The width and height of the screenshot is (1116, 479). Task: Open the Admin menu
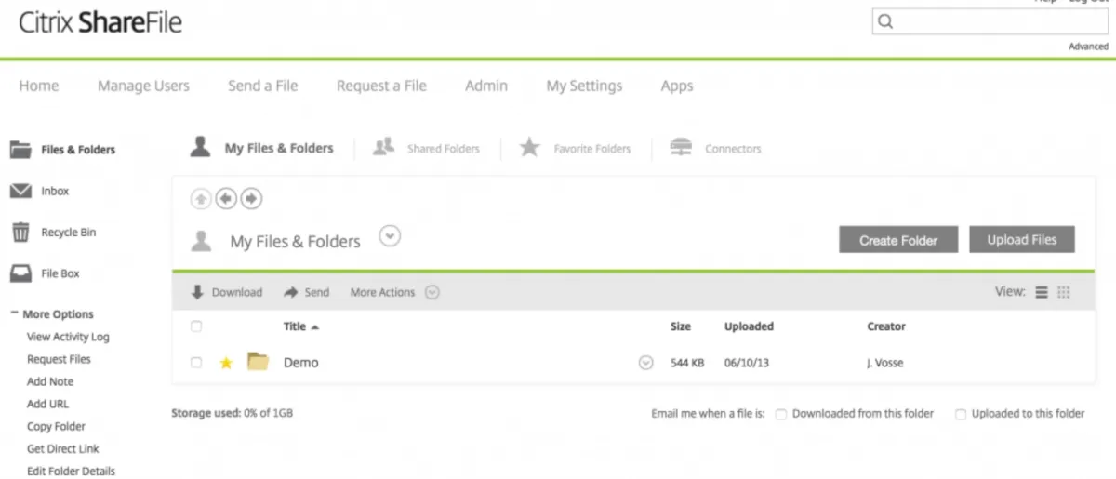click(x=486, y=86)
